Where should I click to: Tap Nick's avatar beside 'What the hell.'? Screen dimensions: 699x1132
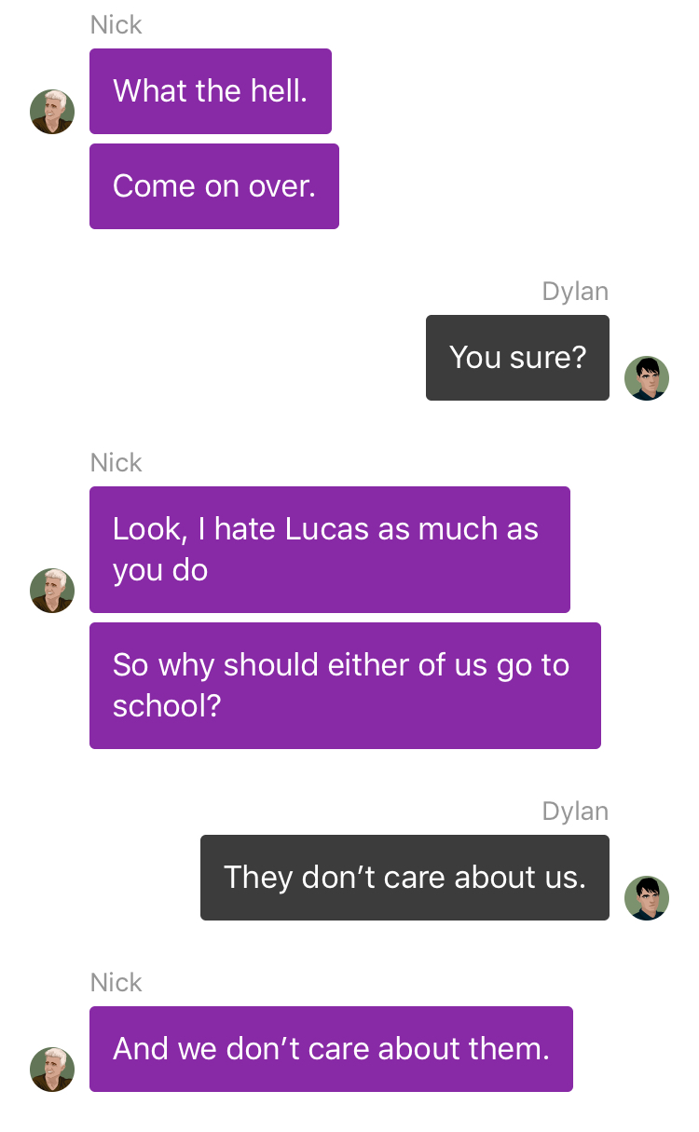click(x=52, y=112)
